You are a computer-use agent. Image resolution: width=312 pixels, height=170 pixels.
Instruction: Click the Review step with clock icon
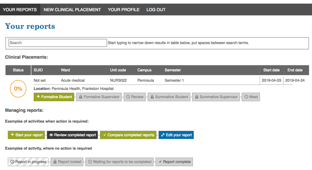134,97
